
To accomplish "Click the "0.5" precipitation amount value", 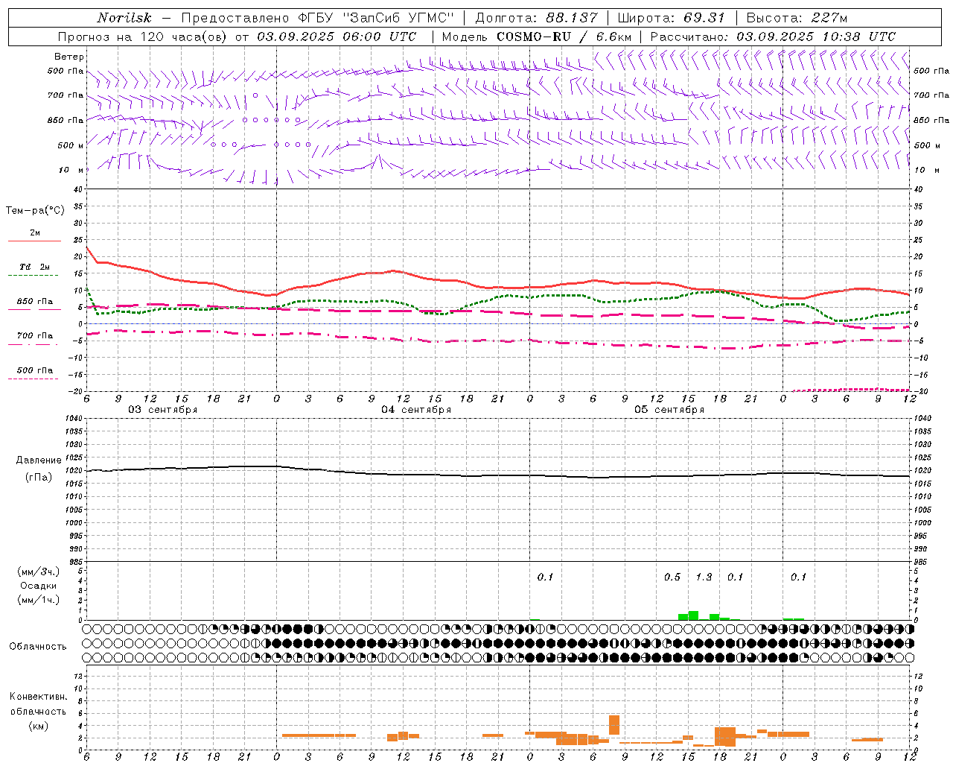I will [x=672, y=577].
